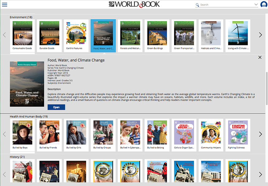This screenshot has height=186, width=268.
Task: Click the Health And Human Body (19) heading
Action: click(29, 117)
